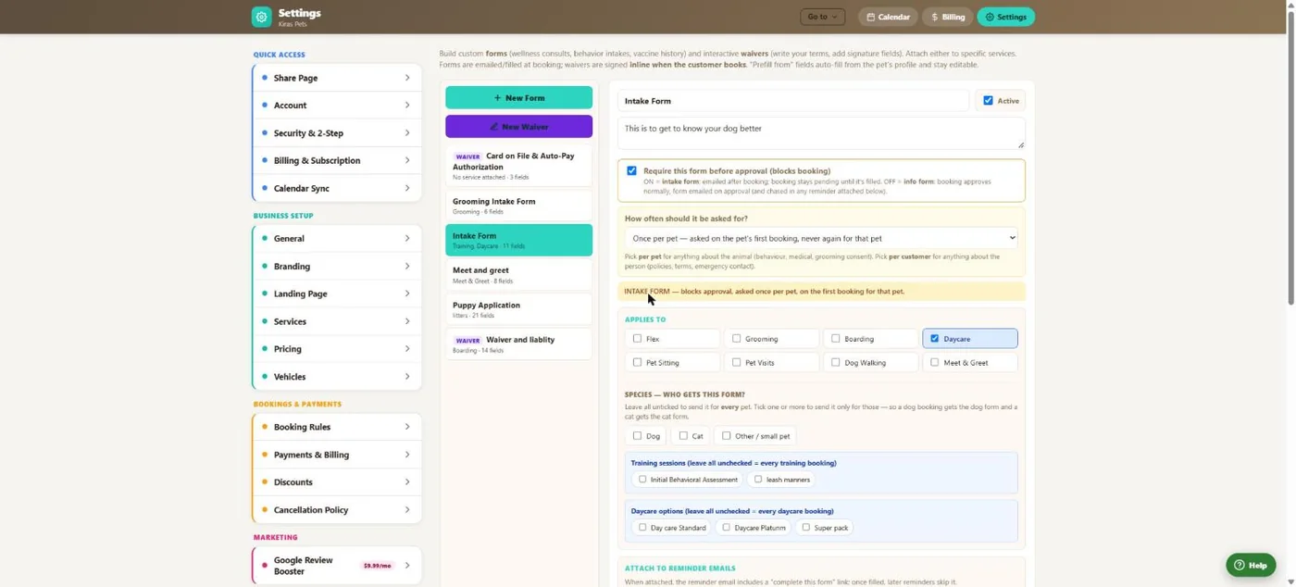Viewport: 1296px width, 587px height.
Task: Check Other / small pet checkbox
Action: 726,436
